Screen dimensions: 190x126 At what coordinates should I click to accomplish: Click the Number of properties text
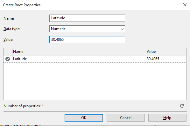24,106
